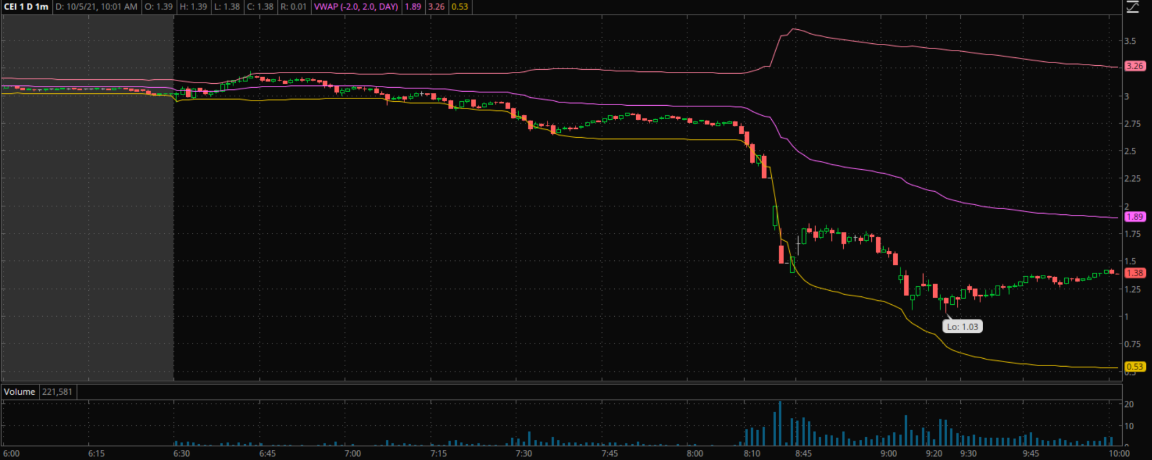Click the 7:45 time axis label
Screen dimensions: 1152x460
[x=610, y=454]
